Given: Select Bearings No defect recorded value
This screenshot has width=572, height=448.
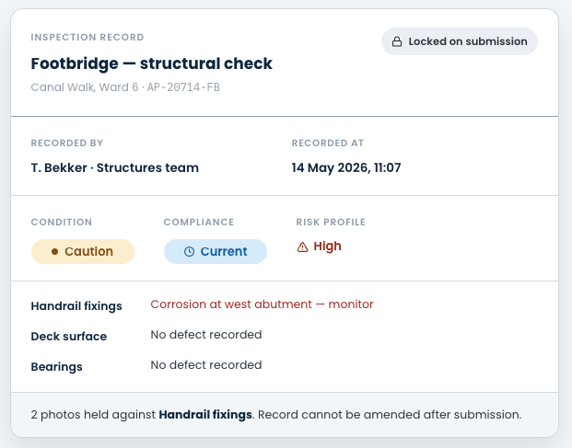Looking at the screenshot, I should click(206, 364).
